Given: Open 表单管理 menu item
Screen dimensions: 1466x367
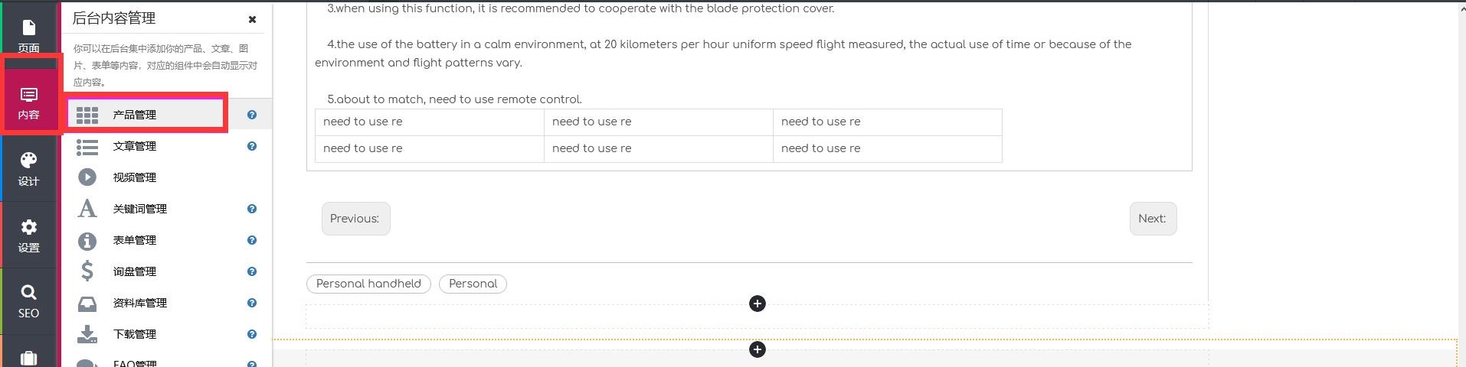Looking at the screenshot, I should [x=135, y=240].
